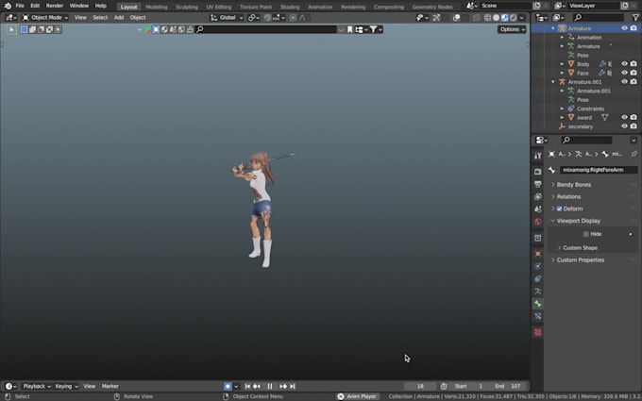Switch to the Shading workspace tab
Image resolution: width=642 pixels, height=401 pixels.
coord(290,7)
